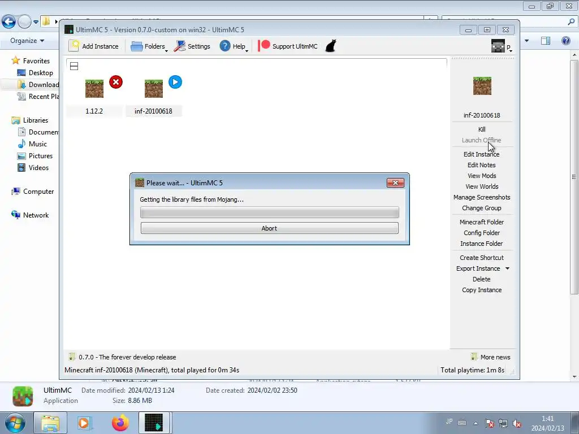The width and height of the screenshot is (579, 434).
Task: Close the Please wait dialog
Action: click(x=395, y=183)
